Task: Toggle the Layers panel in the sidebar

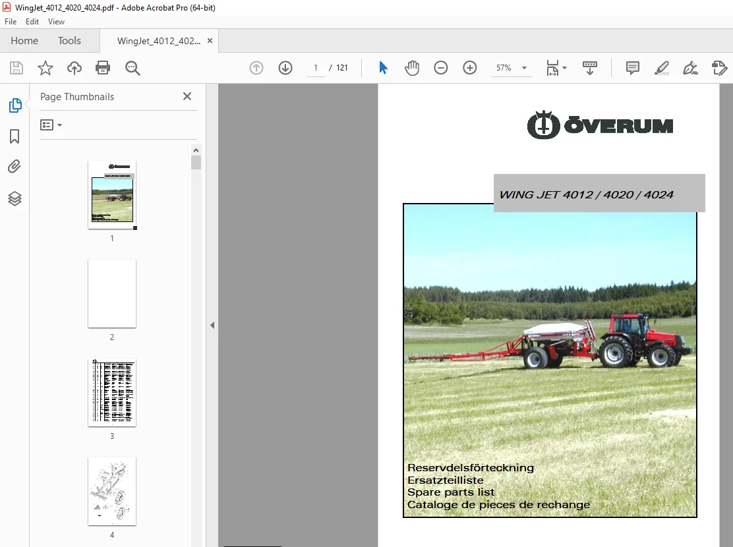Action: pyautogui.click(x=15, y=198)
